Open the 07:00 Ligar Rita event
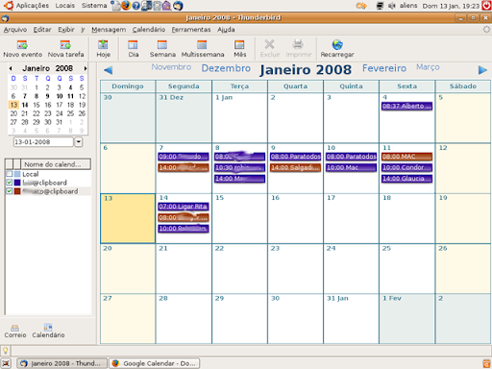 [x=184, y=207]
